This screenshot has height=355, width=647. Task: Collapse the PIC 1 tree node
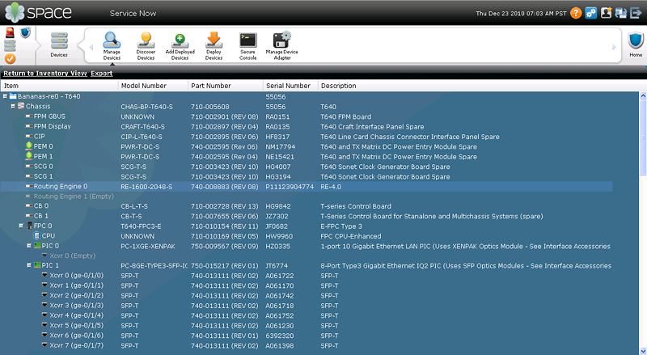29,265
